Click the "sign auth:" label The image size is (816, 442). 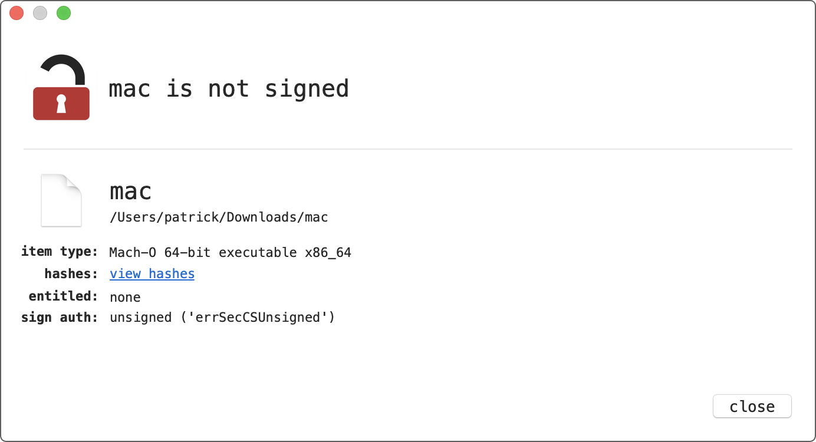pyautogui.click(x=60, y=318)
